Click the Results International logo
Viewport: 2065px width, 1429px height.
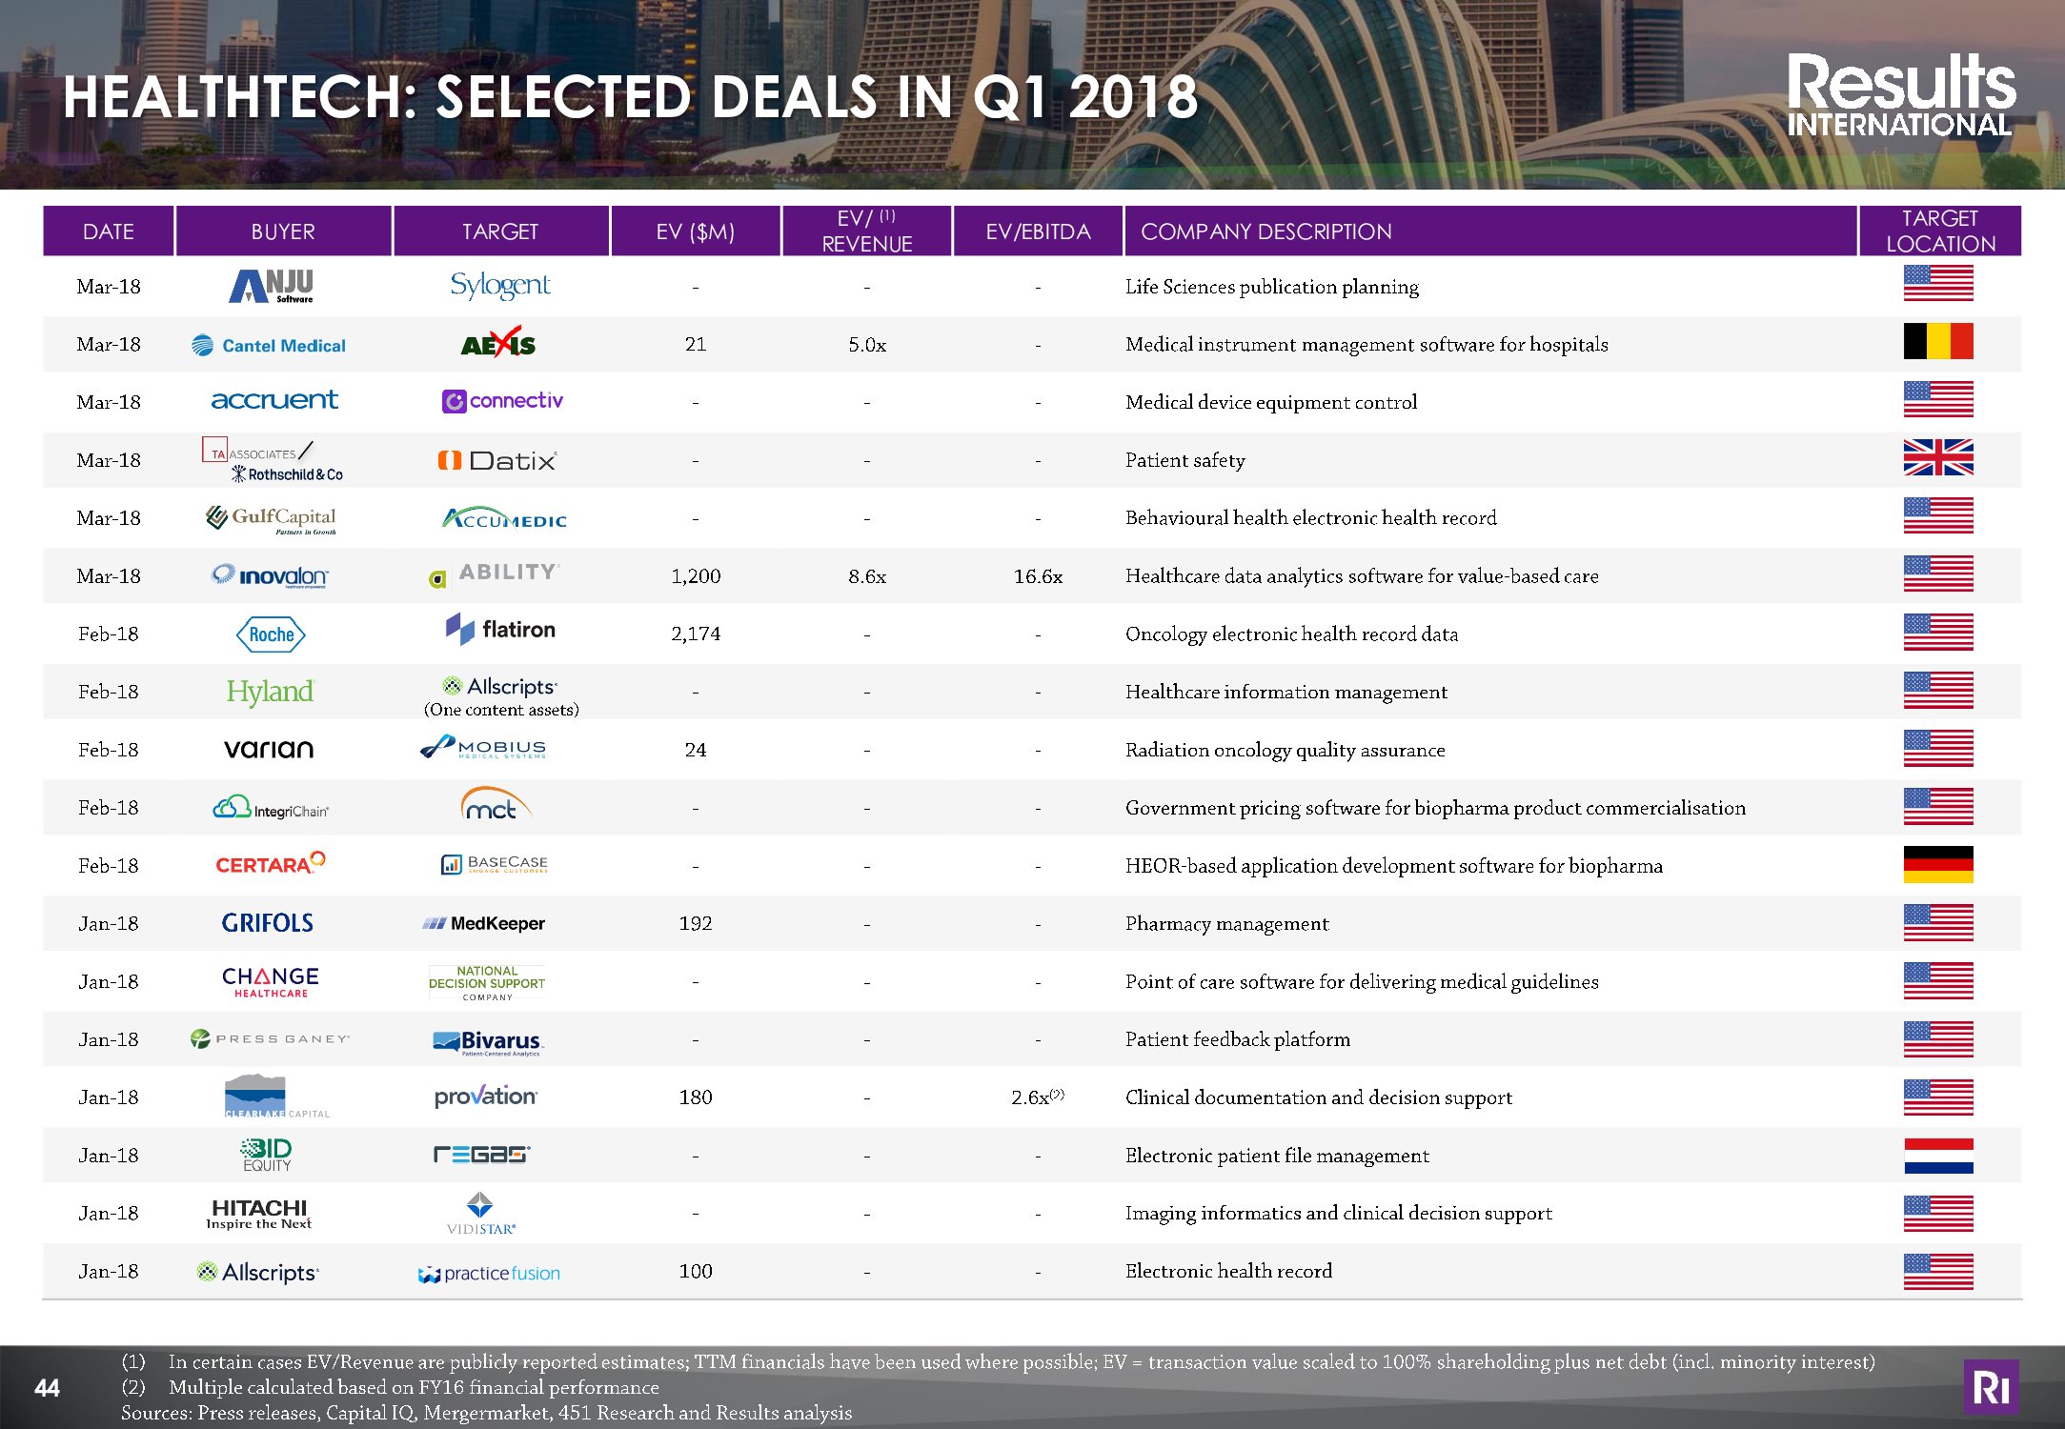[1900, 95]
